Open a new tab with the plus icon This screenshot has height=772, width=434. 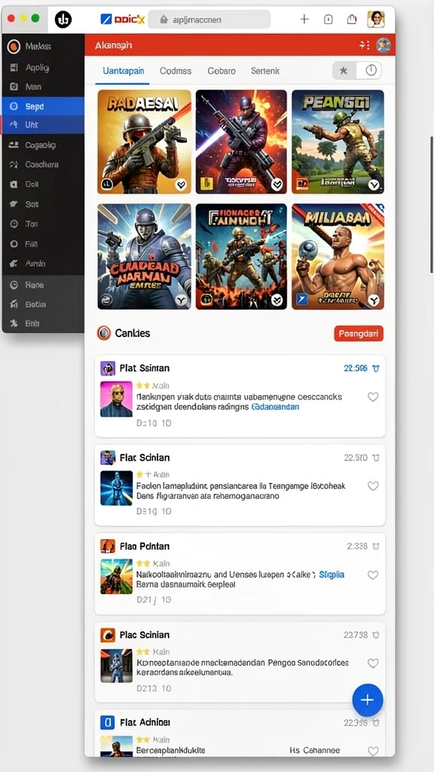[304, 19]
